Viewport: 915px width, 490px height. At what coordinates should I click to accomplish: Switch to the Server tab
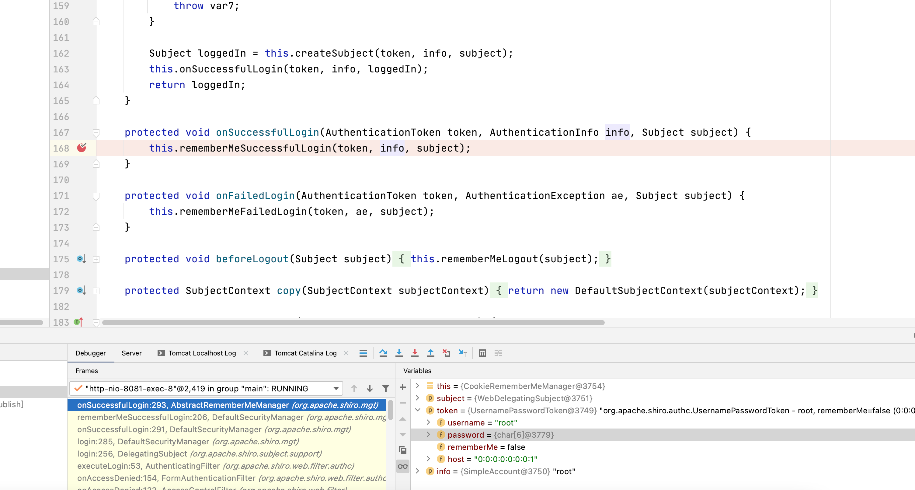coord(131,353)
